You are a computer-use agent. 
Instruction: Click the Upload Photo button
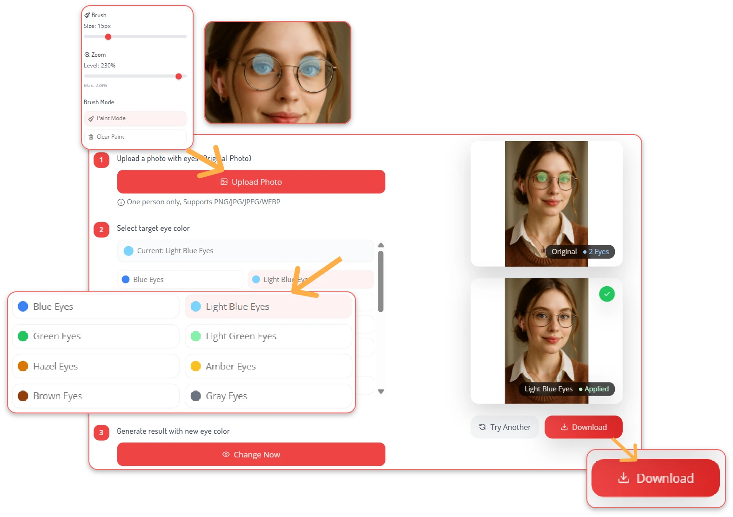[251, 182]
